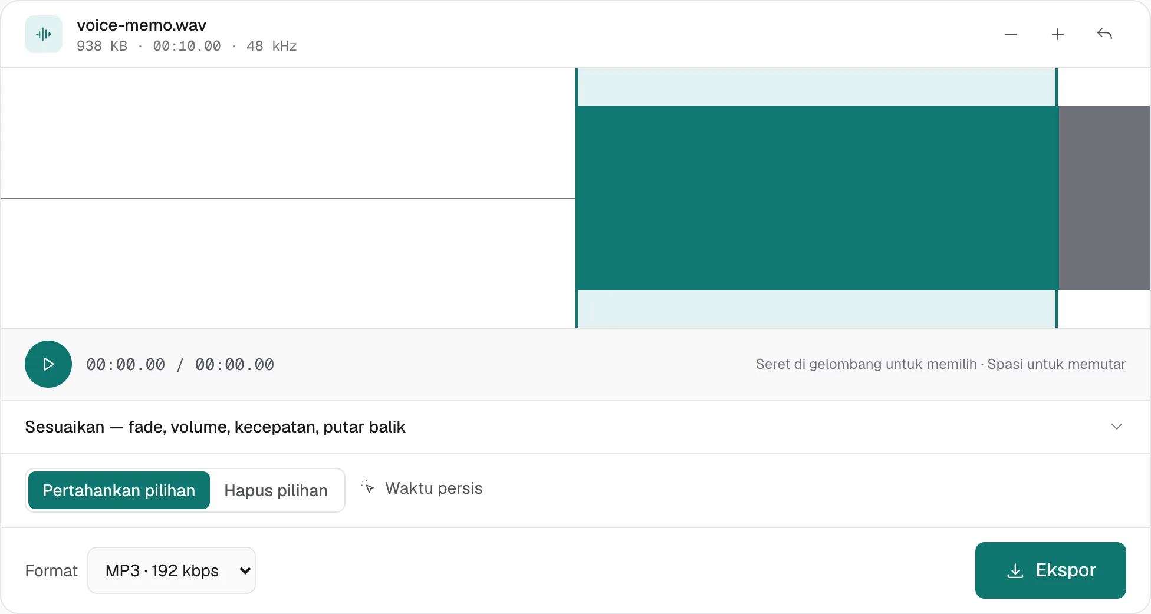Click the undo arrow icon

click(1105, 34)
